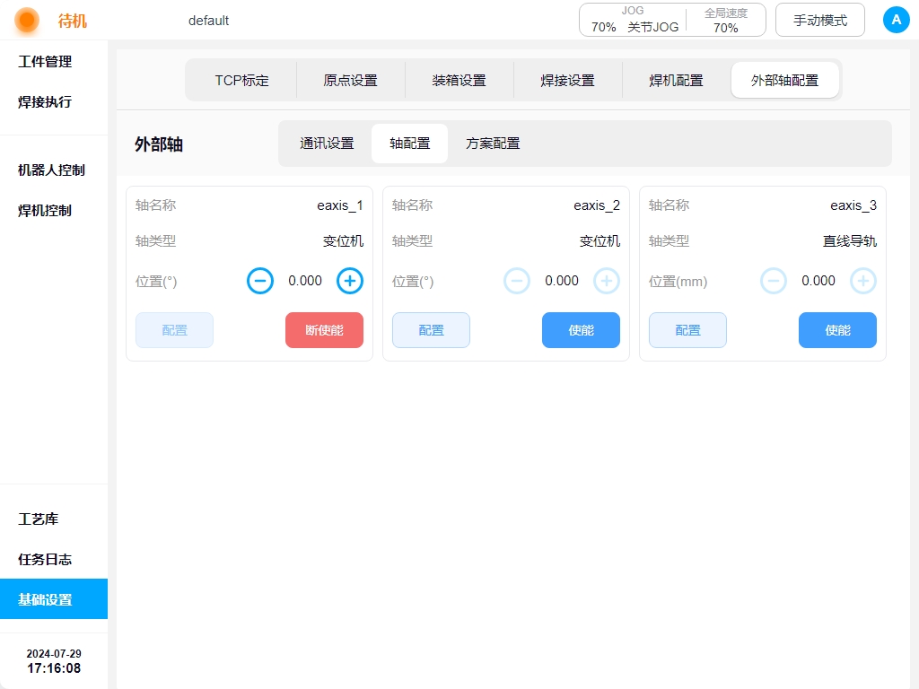Switch mode via the 手动模式 button
This screenshot has height=689, width=919.
point(819,20)
